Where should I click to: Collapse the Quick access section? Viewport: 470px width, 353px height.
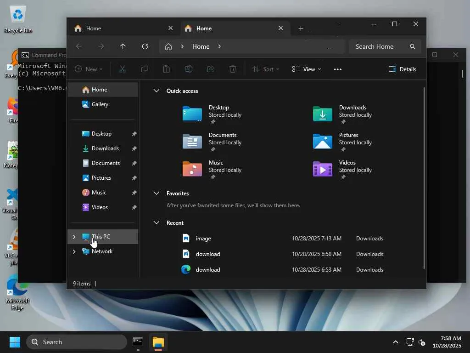coord(157,91)
